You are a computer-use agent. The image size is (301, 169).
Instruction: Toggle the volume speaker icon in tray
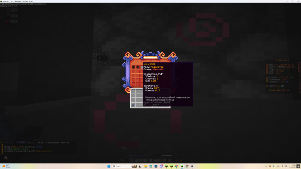[286, 166]
